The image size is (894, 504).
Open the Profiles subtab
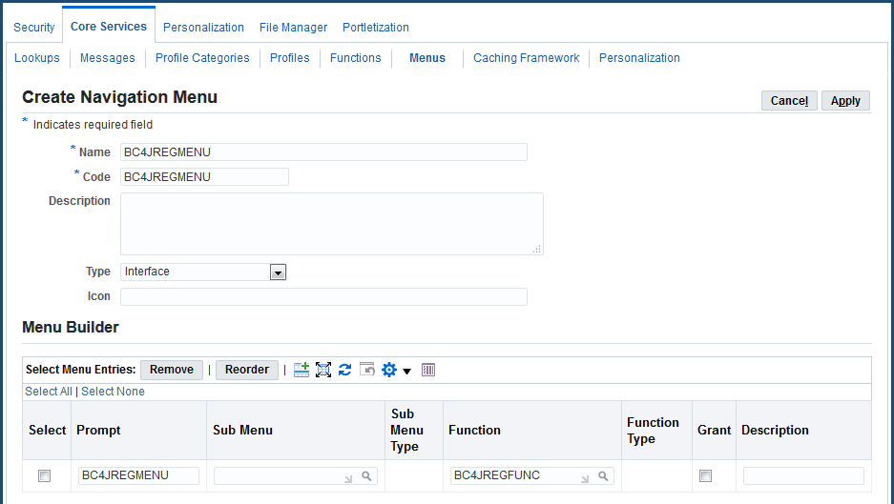[290, 58]
